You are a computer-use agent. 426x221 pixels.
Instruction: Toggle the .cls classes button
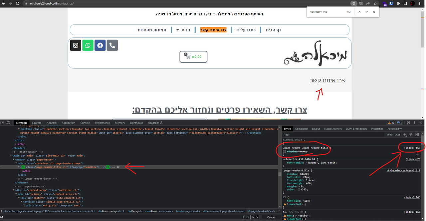click(398, 135)
